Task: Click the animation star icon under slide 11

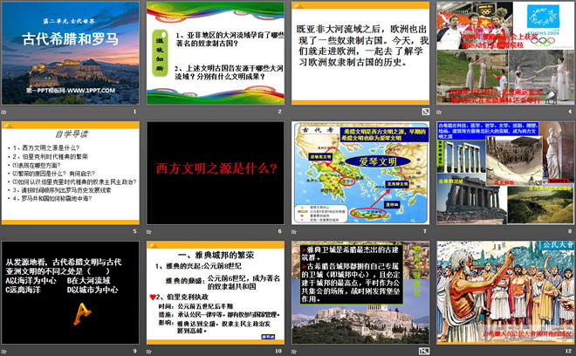Action: click(294, 352)
